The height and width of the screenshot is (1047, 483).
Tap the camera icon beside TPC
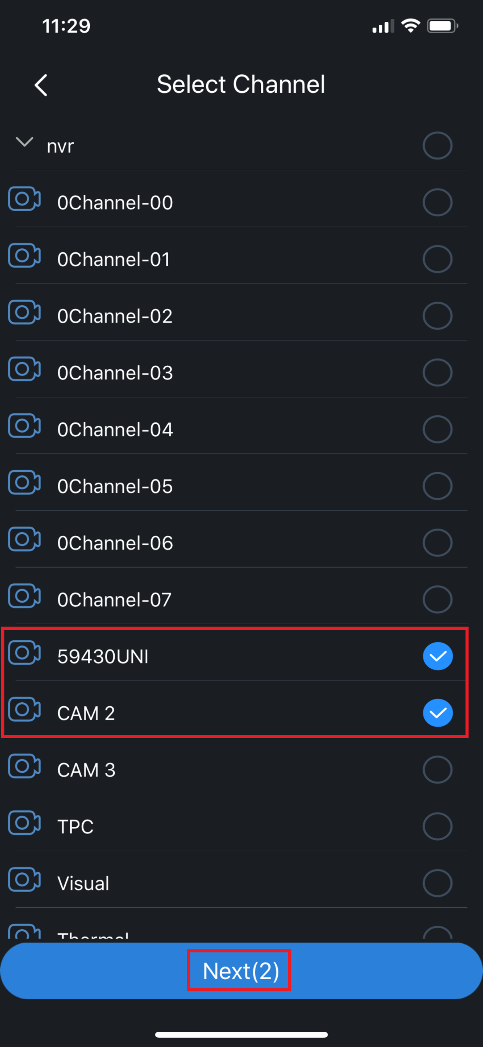[x=25, y=823]
